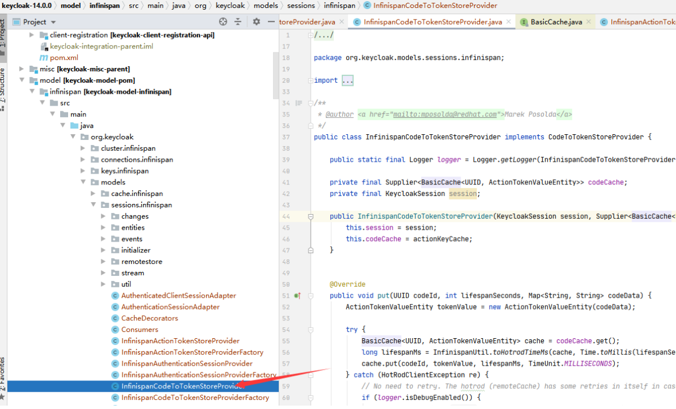Close the BasicCache.java tab

click(x=588, y=22)
